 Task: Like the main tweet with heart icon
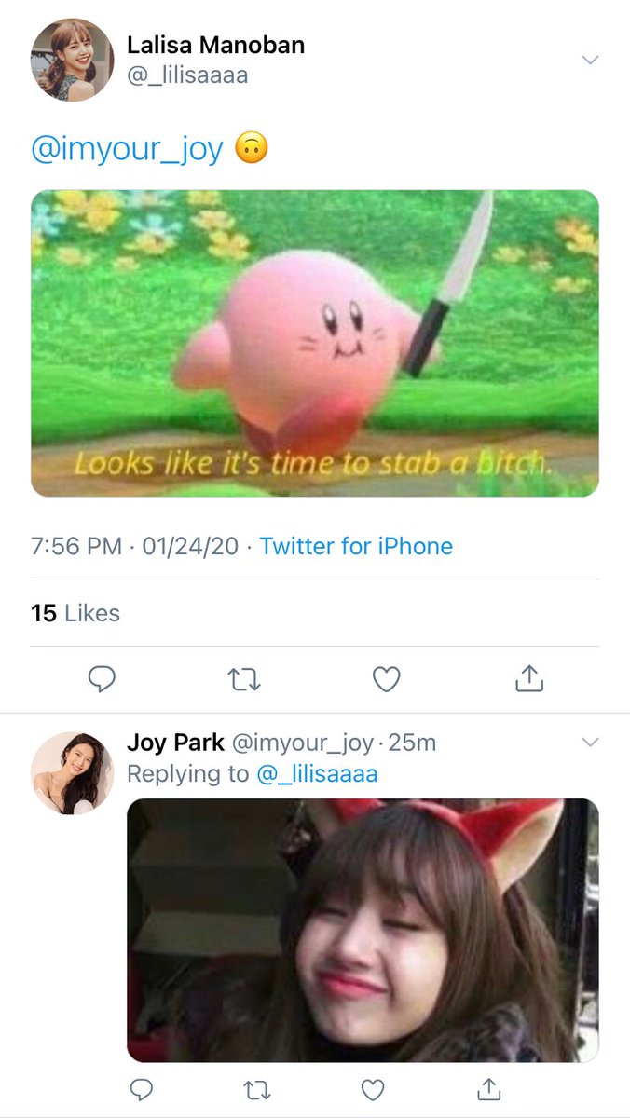386,680
